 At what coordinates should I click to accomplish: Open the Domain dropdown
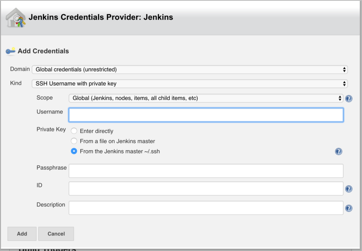click(190, 70)
